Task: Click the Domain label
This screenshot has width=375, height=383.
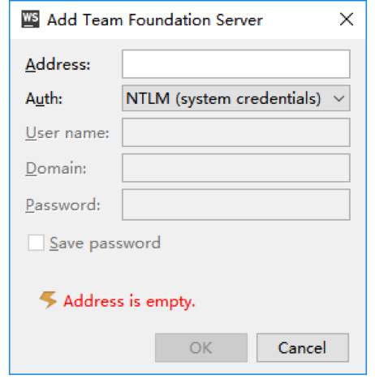Action: point(56,169)
